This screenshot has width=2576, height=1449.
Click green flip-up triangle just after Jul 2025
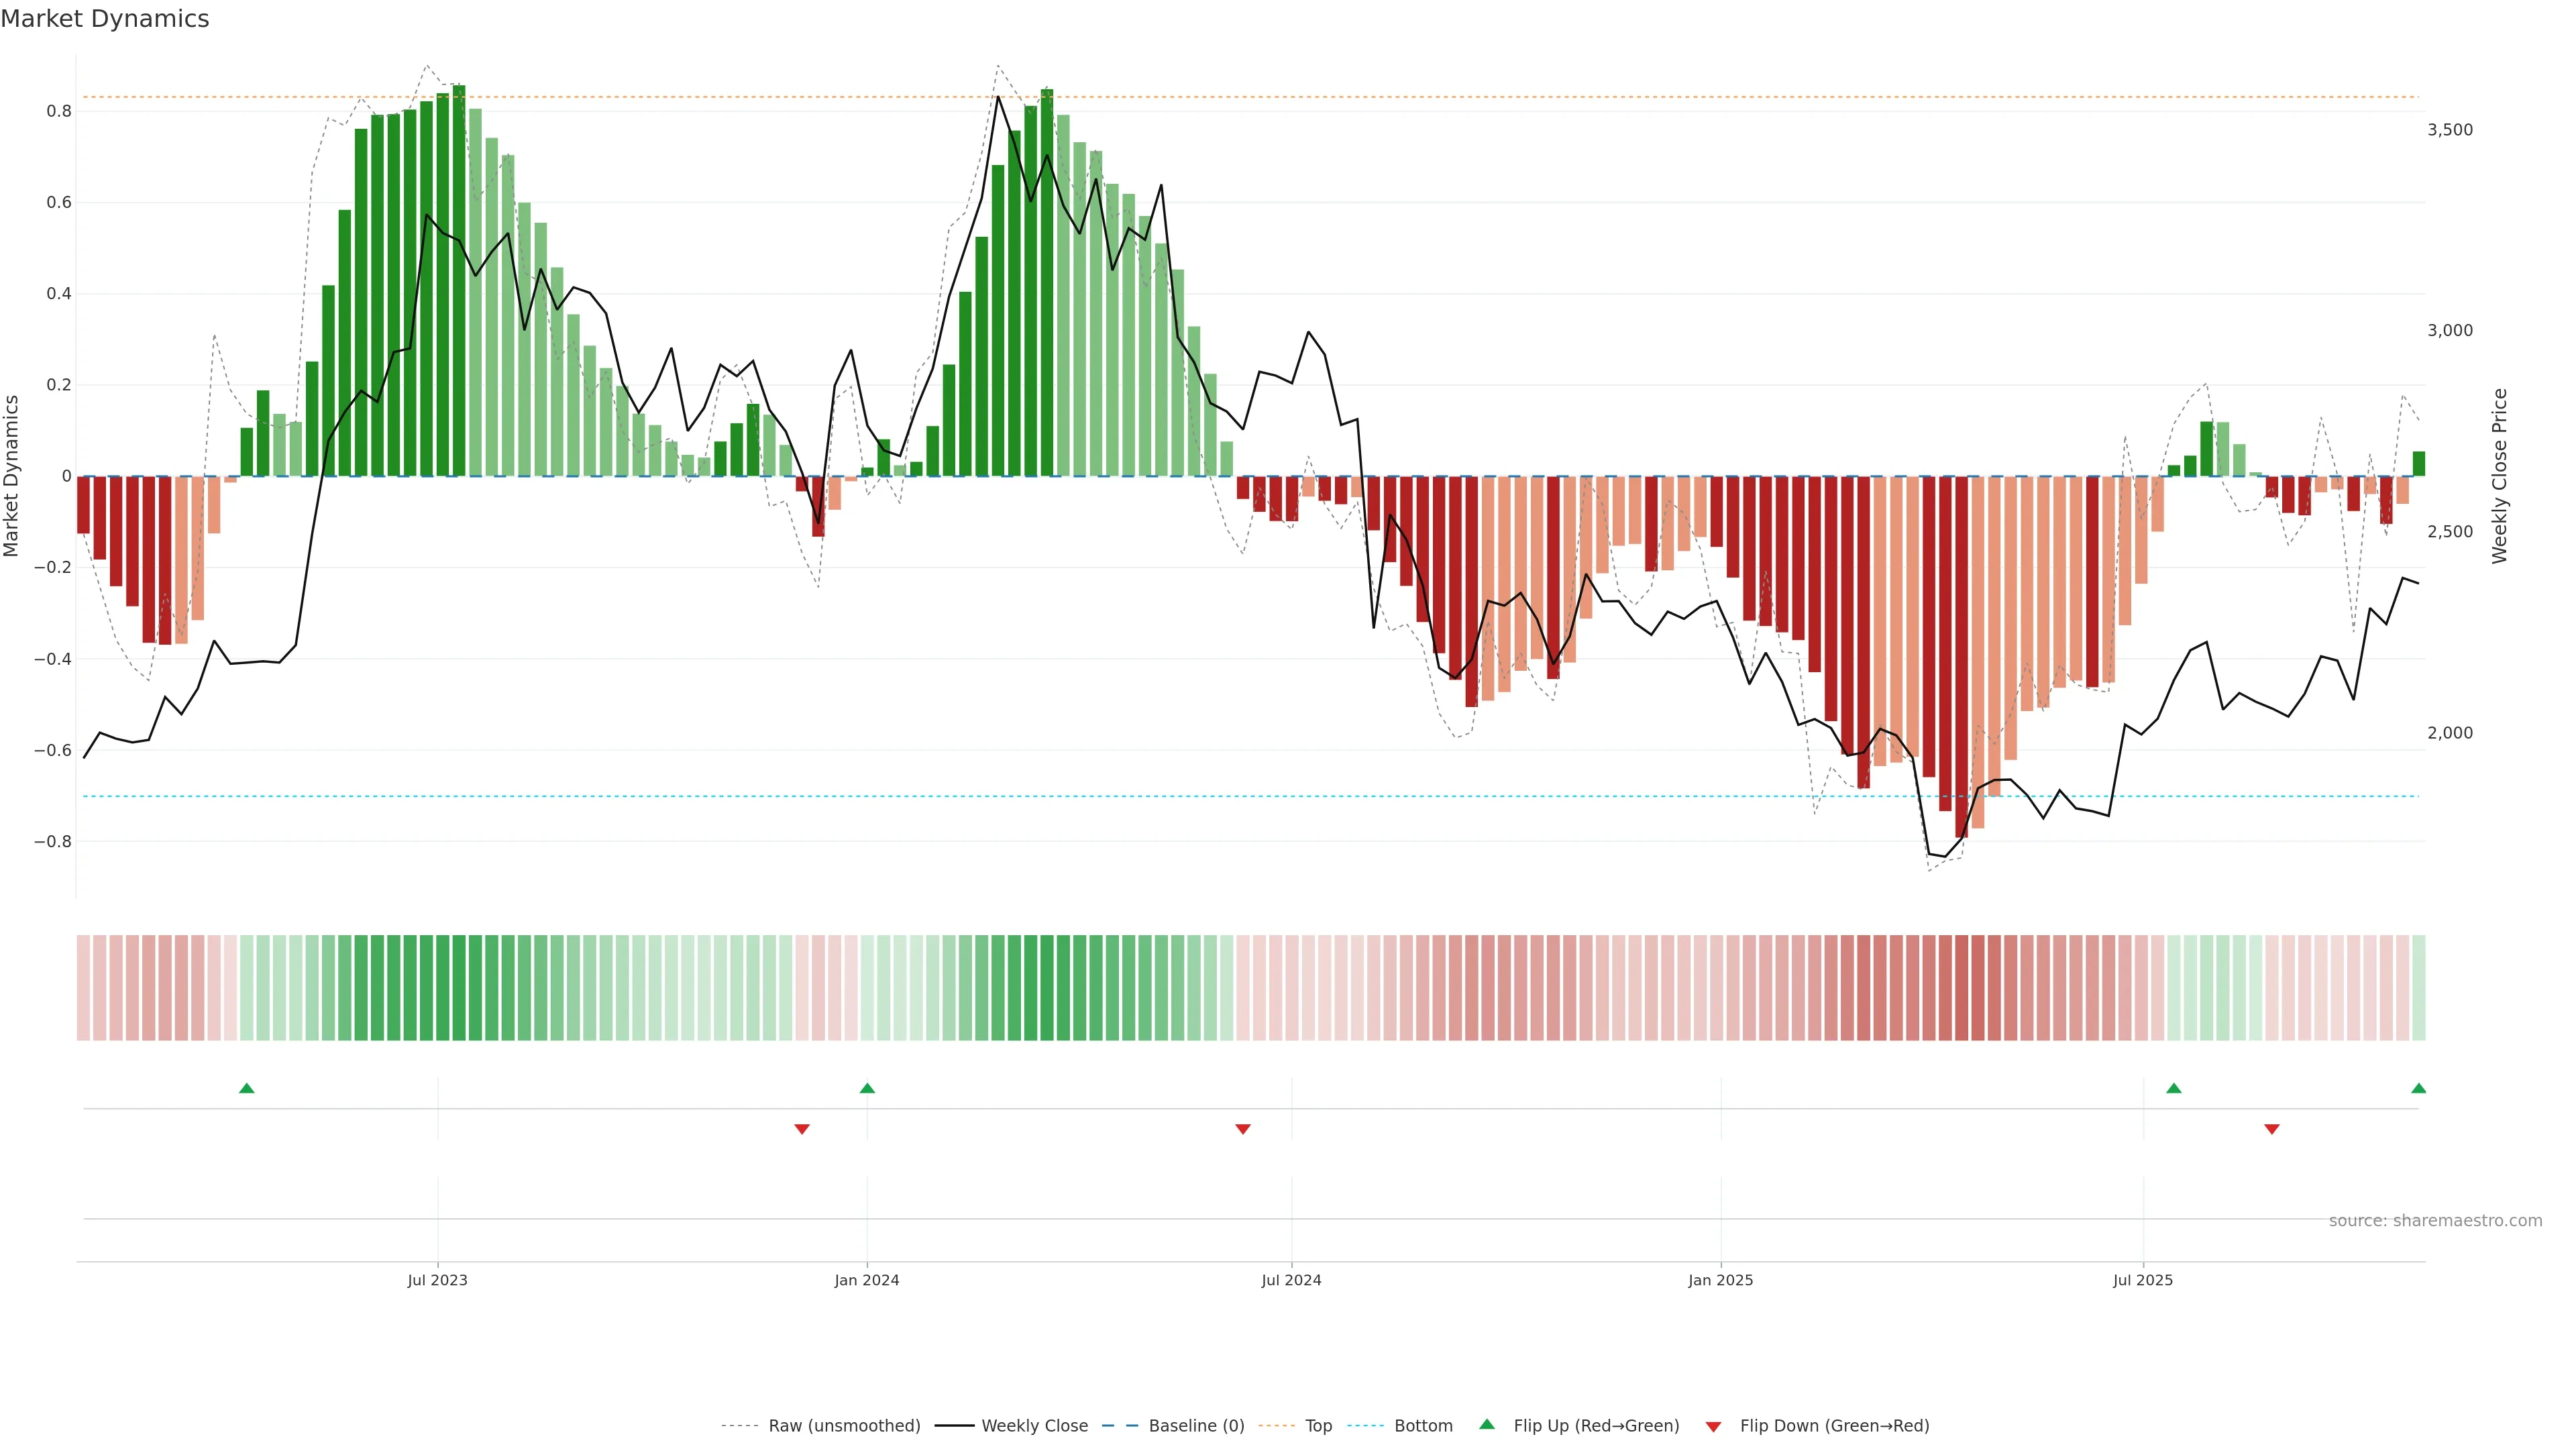[2174, 1088]
